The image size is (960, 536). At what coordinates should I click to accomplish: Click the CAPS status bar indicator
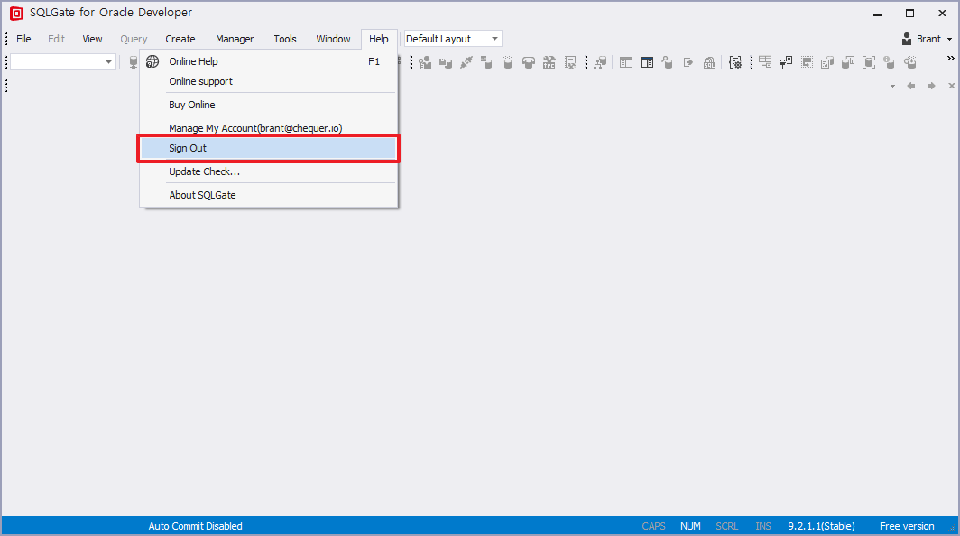(x=653, y=526)
